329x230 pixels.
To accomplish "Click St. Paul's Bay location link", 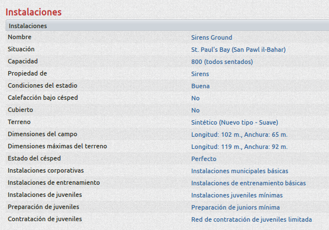I will pyautogui.click(x=239, y=50).
